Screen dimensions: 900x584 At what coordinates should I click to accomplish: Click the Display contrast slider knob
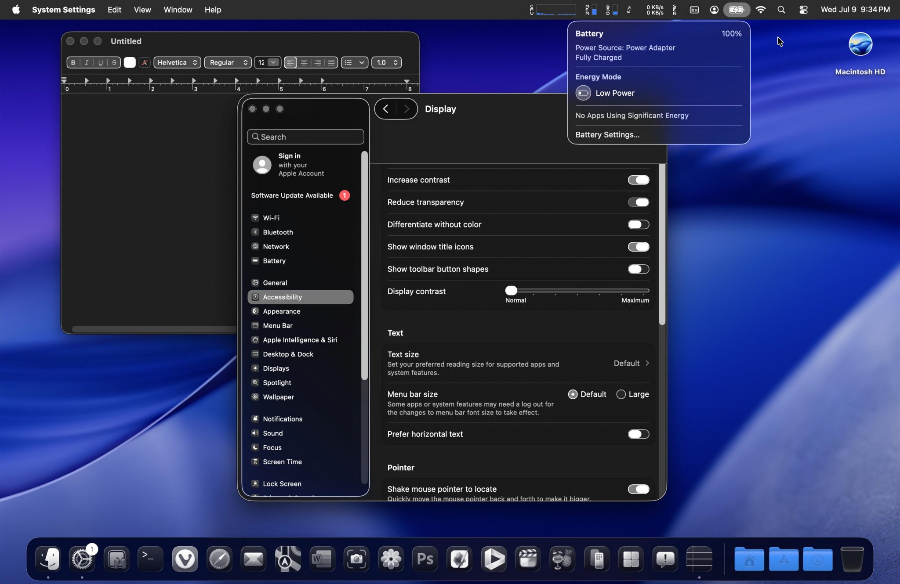point(511,290)
